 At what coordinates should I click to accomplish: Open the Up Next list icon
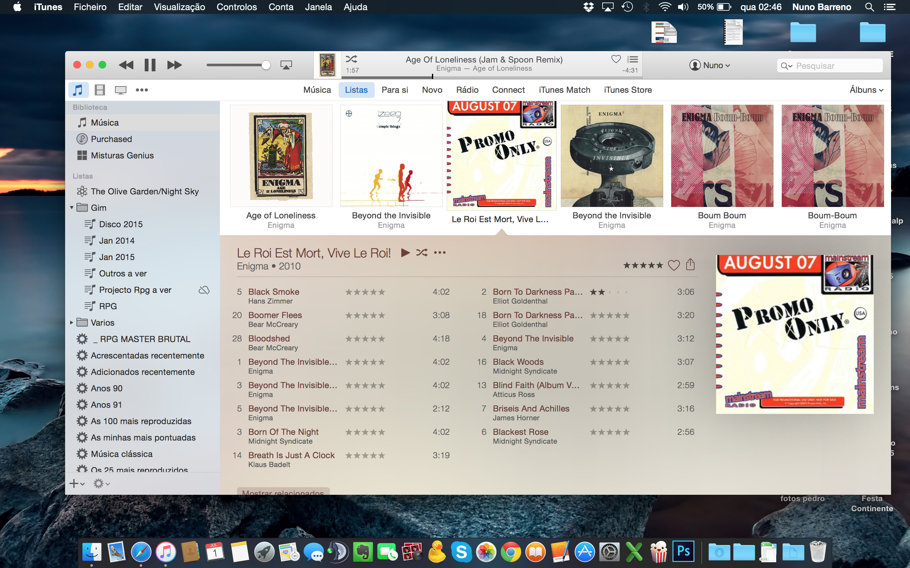tap(633, 59)
